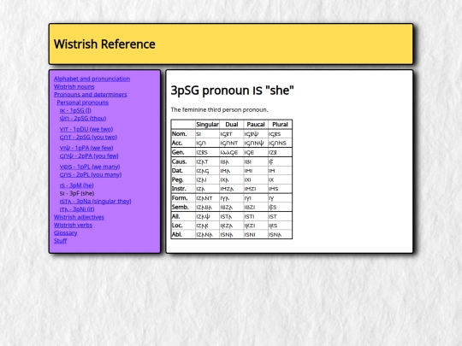Click the Peg. row label
This screenshot has height=346, width=462.
coord(183,179)
